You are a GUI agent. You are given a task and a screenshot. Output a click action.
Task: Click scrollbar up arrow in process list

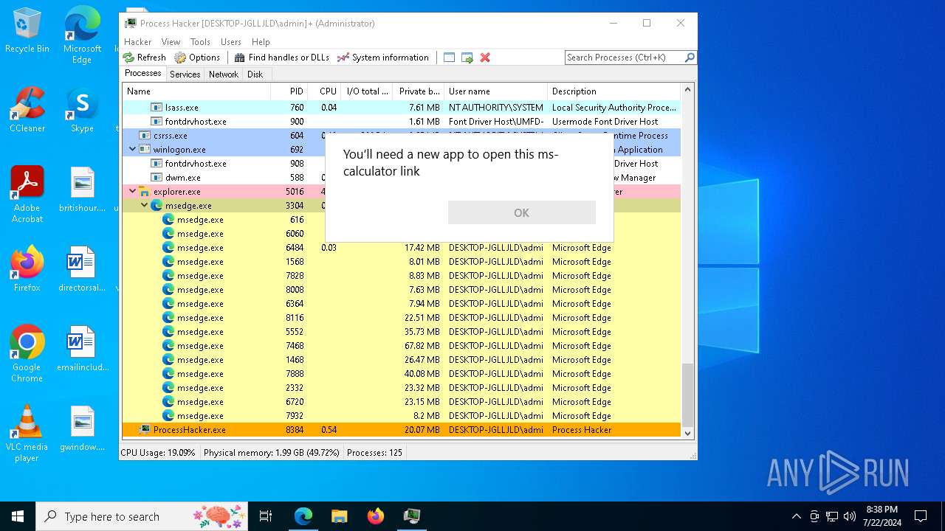click(x=687, y=90)
